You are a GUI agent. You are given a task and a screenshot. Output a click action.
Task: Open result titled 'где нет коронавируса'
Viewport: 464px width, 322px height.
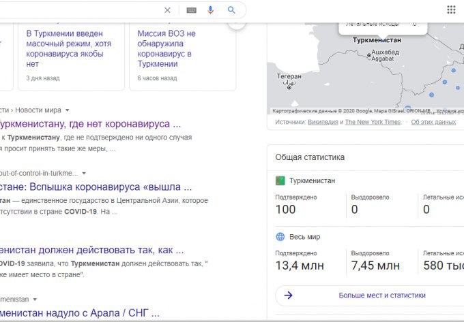pyautogui.click(x=90, y=124)
